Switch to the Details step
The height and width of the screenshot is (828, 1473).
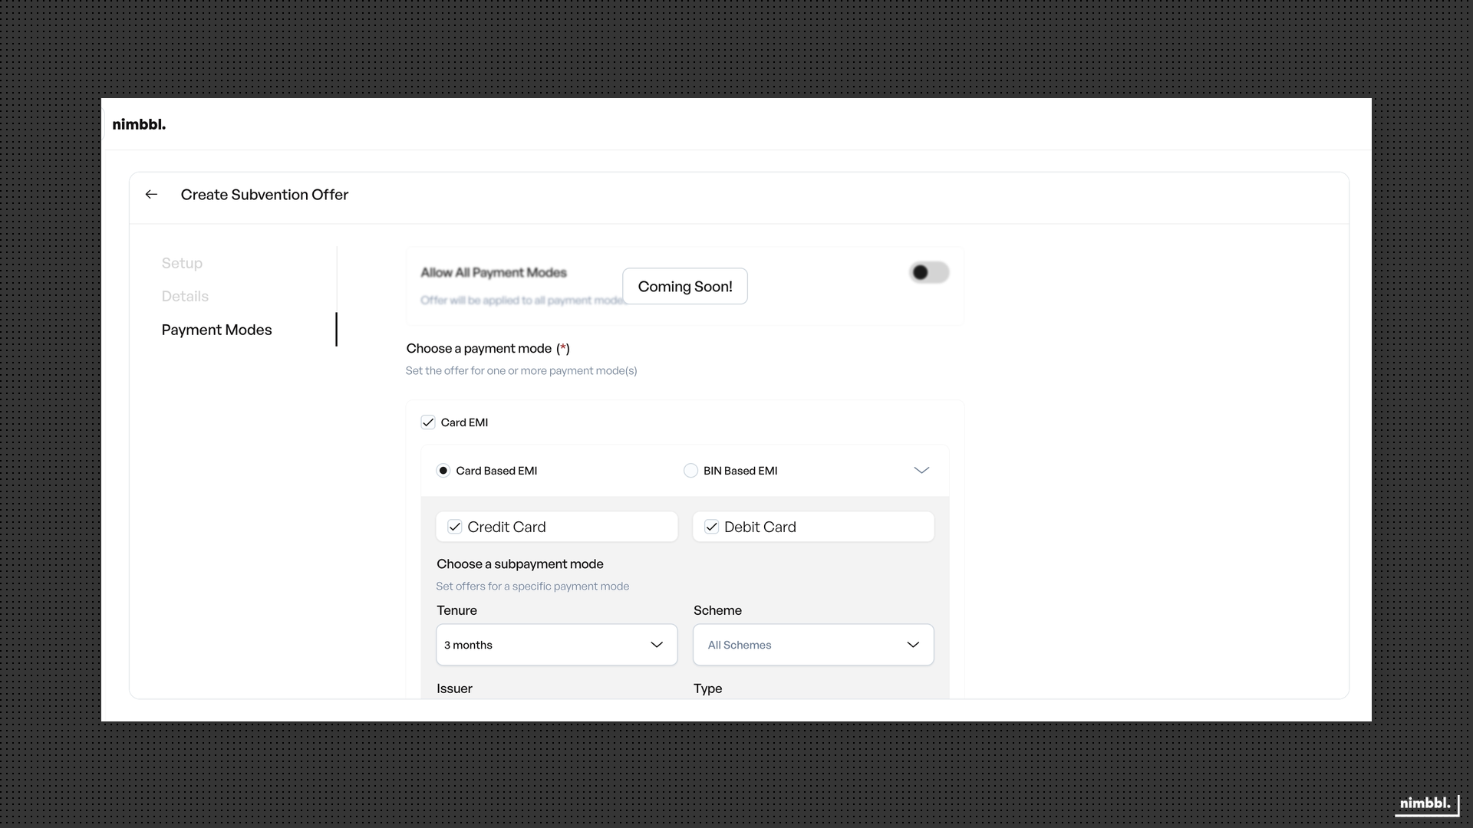(x=184, y=296)
